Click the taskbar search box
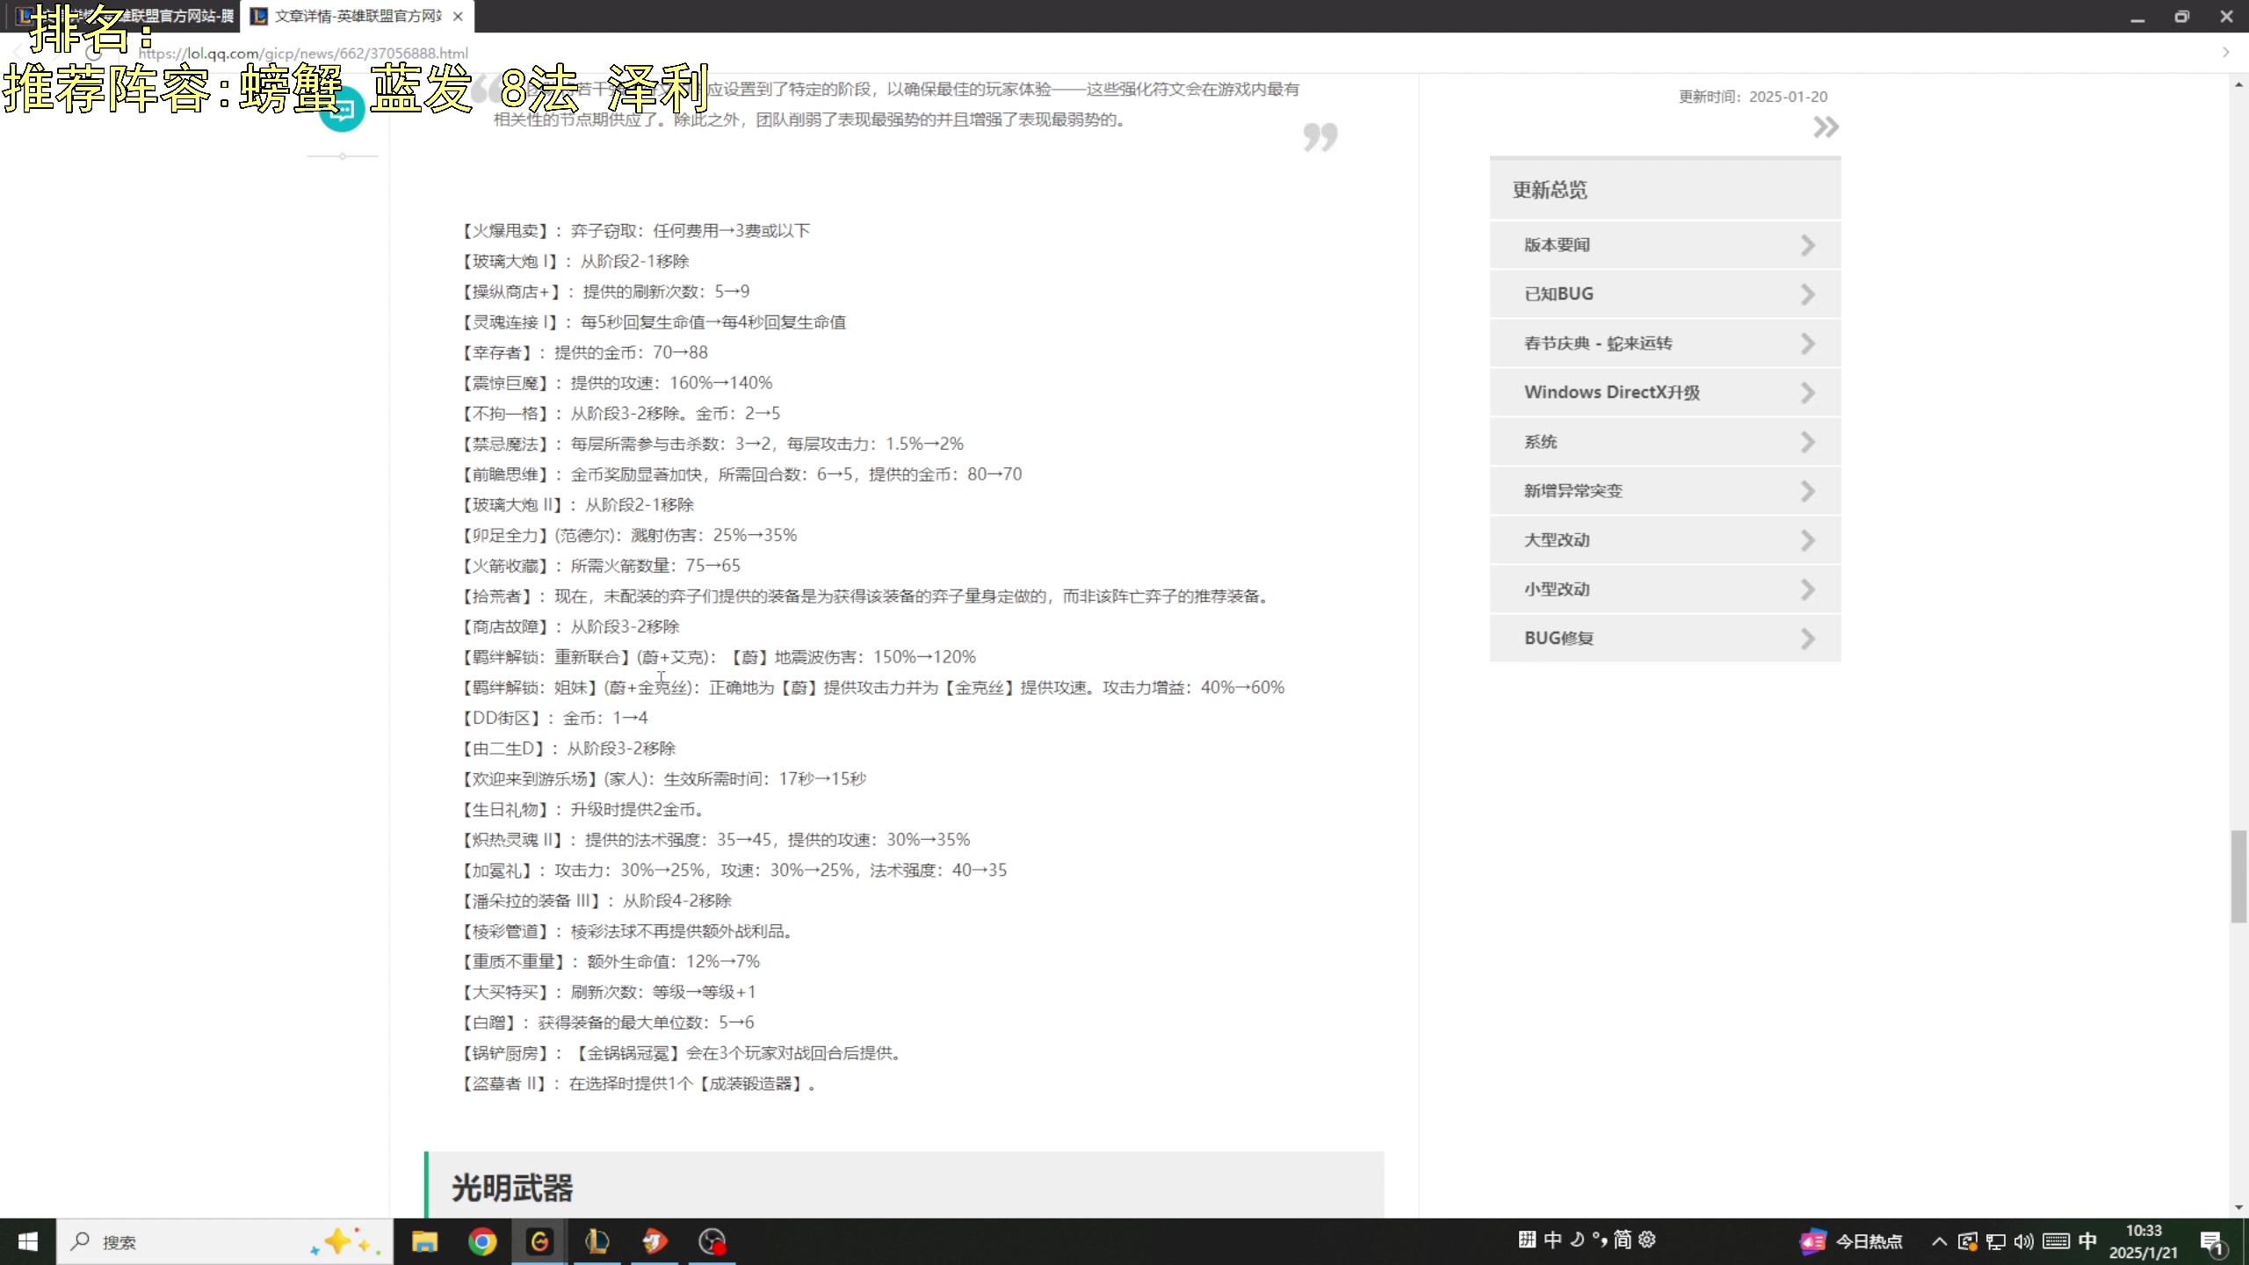 pyautogui.click(x=225, y=1241)
